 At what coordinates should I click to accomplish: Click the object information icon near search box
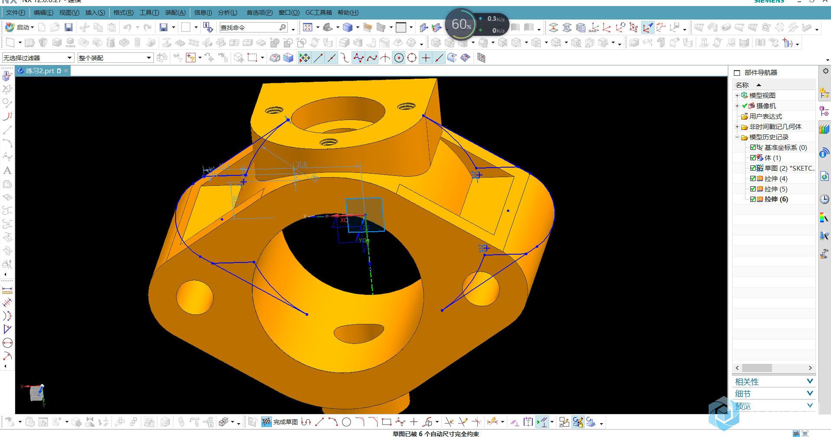[x=208, y=27]
